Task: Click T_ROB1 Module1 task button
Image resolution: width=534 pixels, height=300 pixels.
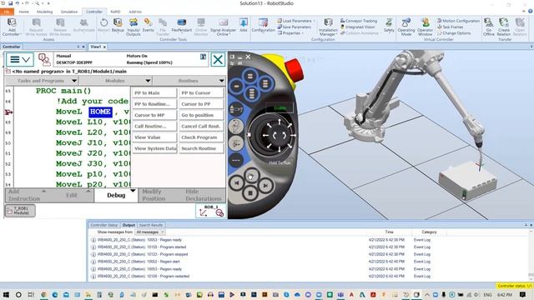Action: click(x=20, y=211)
